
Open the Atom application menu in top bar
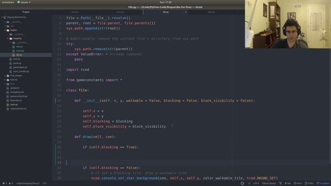tap(24, 2)
